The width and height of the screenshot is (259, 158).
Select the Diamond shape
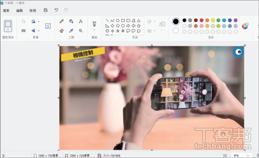point(113,26)
